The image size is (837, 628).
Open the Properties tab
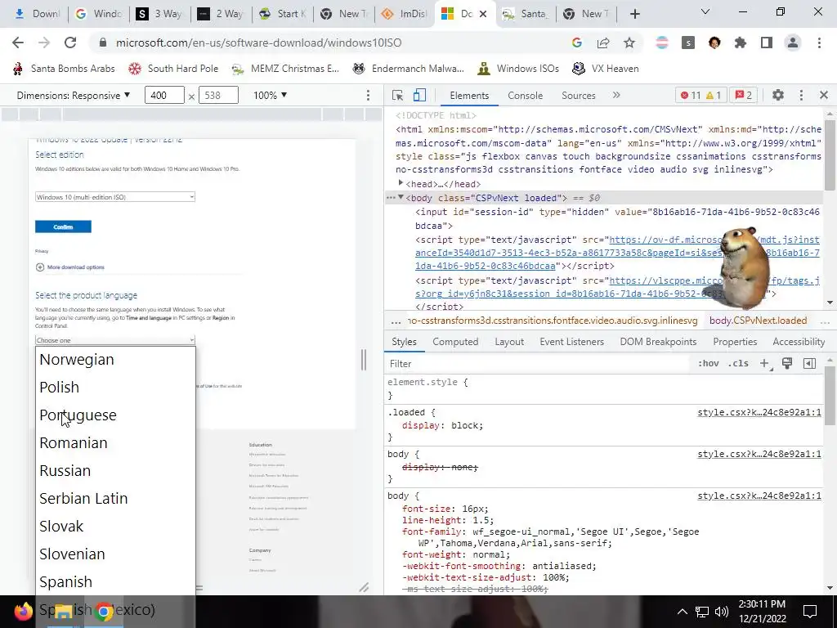735,342
